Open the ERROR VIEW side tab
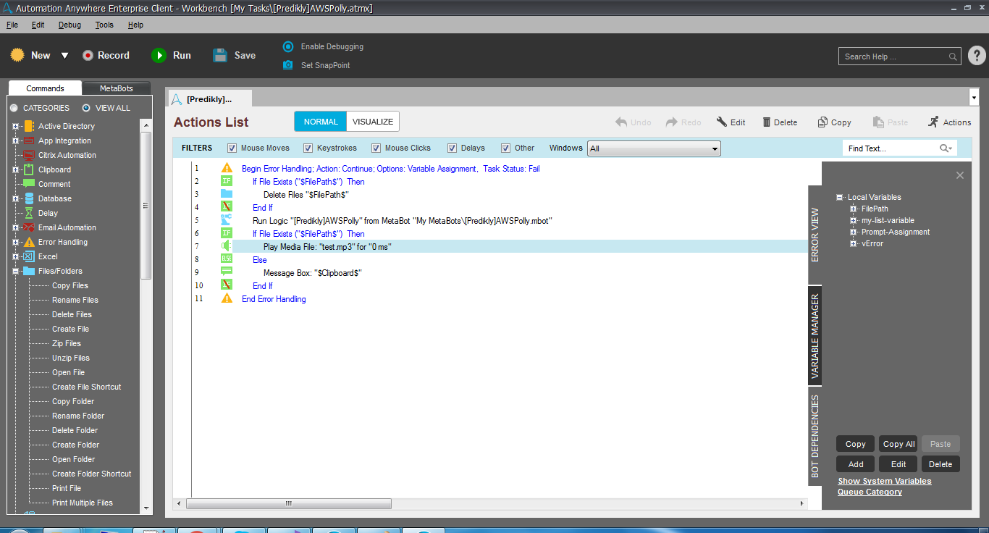This screenshot has height=533, width=989. pos(815,235)
